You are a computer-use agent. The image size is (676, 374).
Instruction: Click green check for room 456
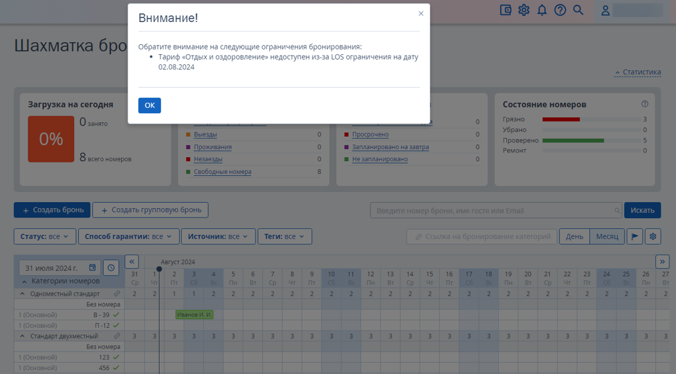[116, 368]
